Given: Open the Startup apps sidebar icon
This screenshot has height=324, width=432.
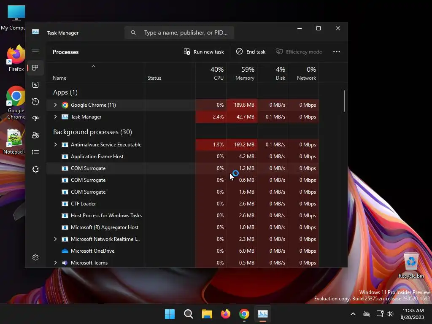Looking at the screenshot, I should [35, 119].
